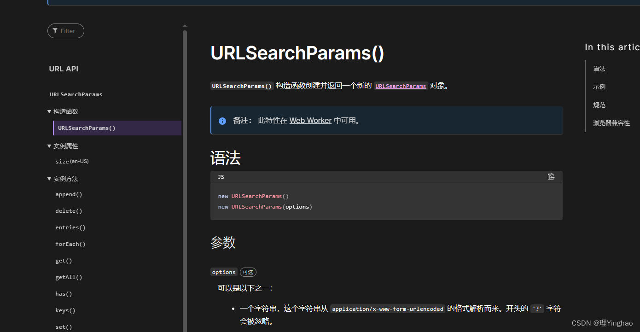Jump to 语法 via In this article
Viewport: 640px width, 332px height.
coord(599,68)
